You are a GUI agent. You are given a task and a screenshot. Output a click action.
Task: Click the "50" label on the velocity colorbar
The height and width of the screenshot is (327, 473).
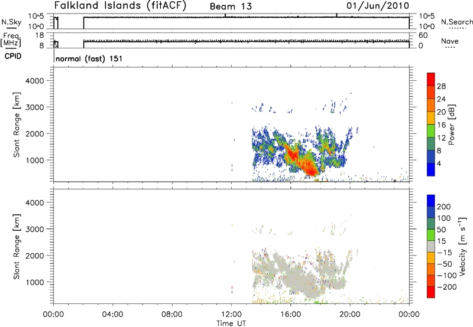[441, 230]
